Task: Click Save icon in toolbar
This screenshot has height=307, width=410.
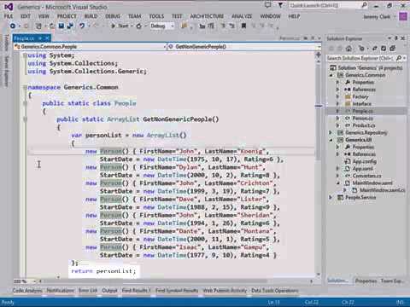Action: (61, 26)
